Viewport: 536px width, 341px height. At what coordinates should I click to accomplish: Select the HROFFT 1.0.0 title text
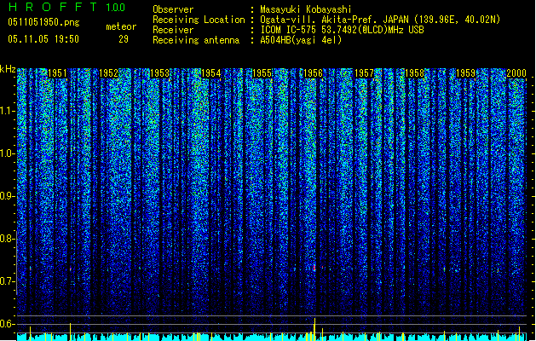67,7
